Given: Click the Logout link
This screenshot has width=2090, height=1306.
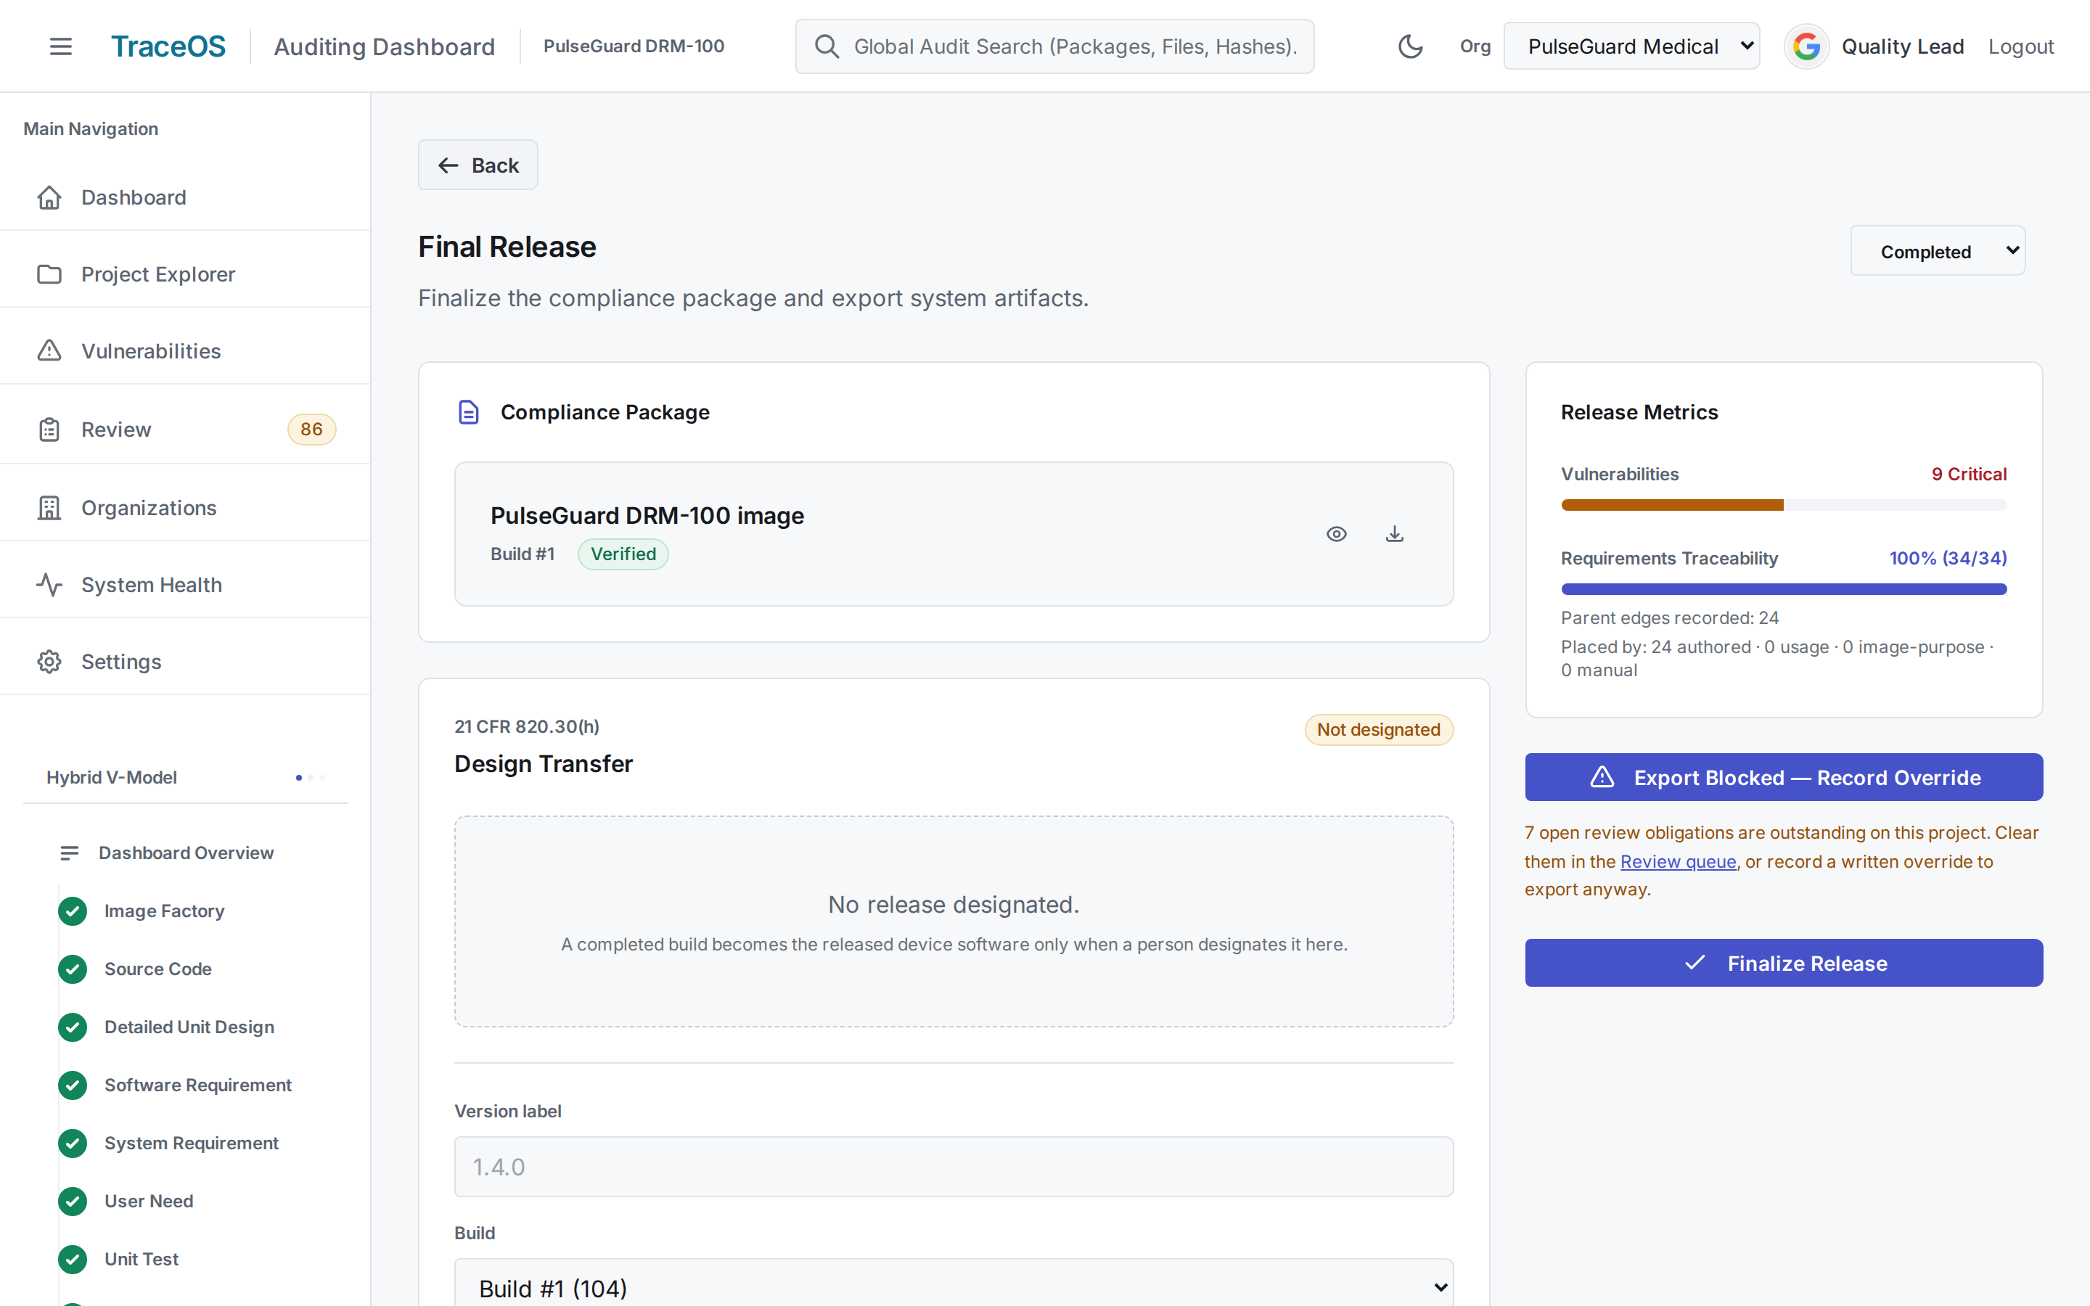Looking at the screenshot, I should click(x=2020, y=46).
